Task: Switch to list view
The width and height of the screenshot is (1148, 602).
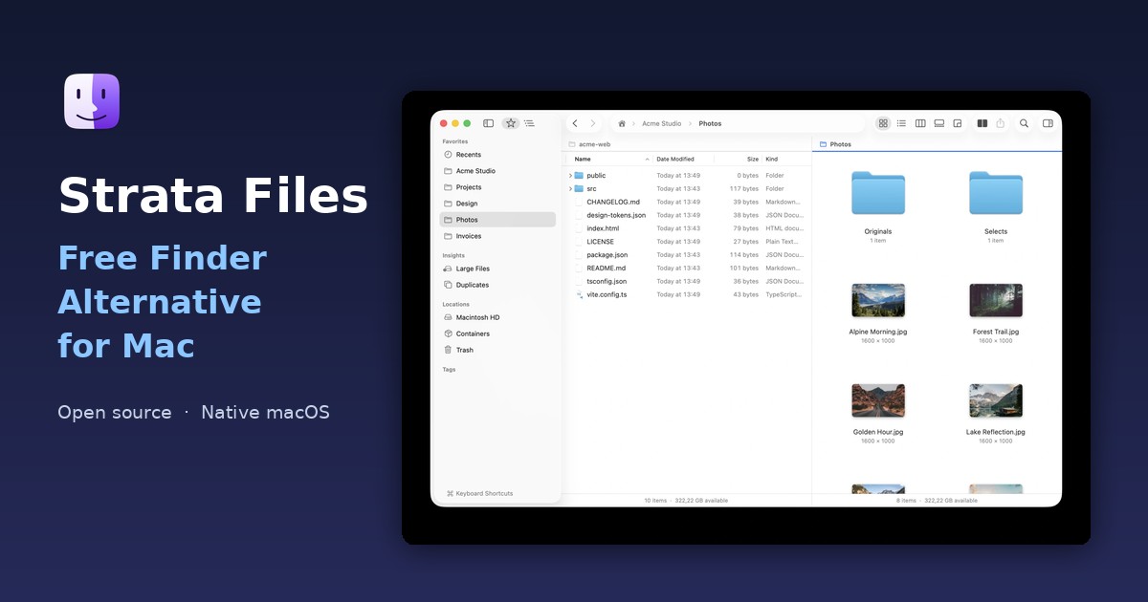Action: (901, 123)
